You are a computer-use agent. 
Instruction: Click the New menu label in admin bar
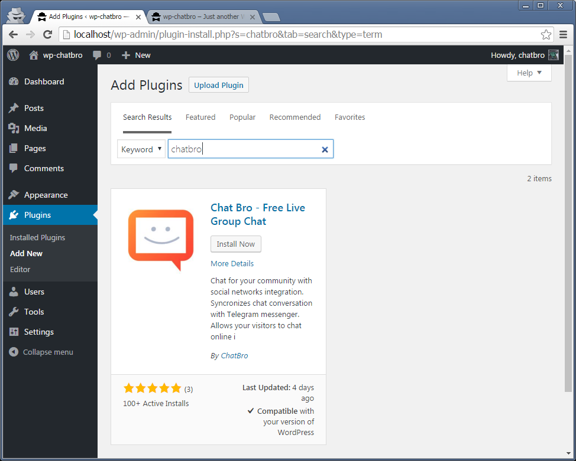[x=143, y=55]
